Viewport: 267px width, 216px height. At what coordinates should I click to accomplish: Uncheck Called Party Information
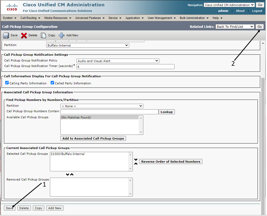(x=52, y=83)
